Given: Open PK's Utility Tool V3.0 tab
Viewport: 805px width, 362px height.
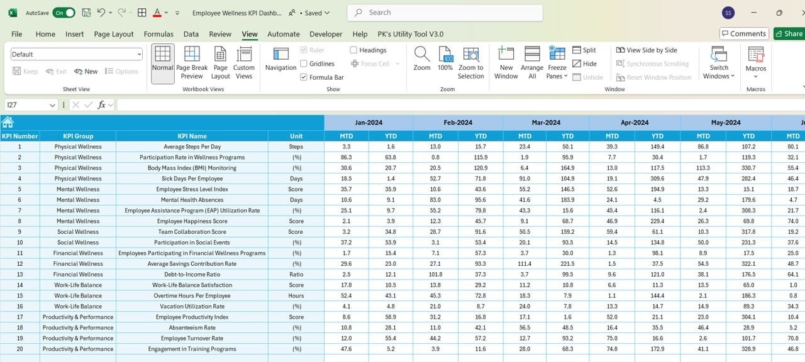Looking at the screenshot, I should 411,34.
